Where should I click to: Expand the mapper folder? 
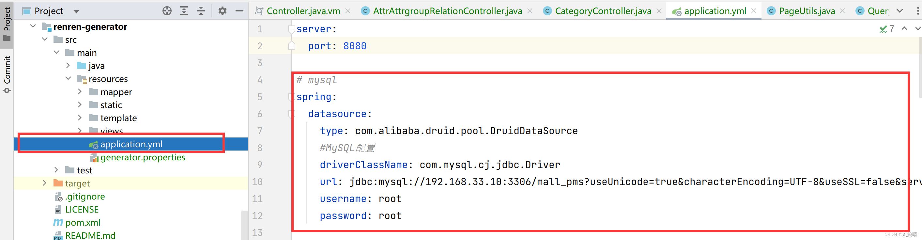[80, 92]
